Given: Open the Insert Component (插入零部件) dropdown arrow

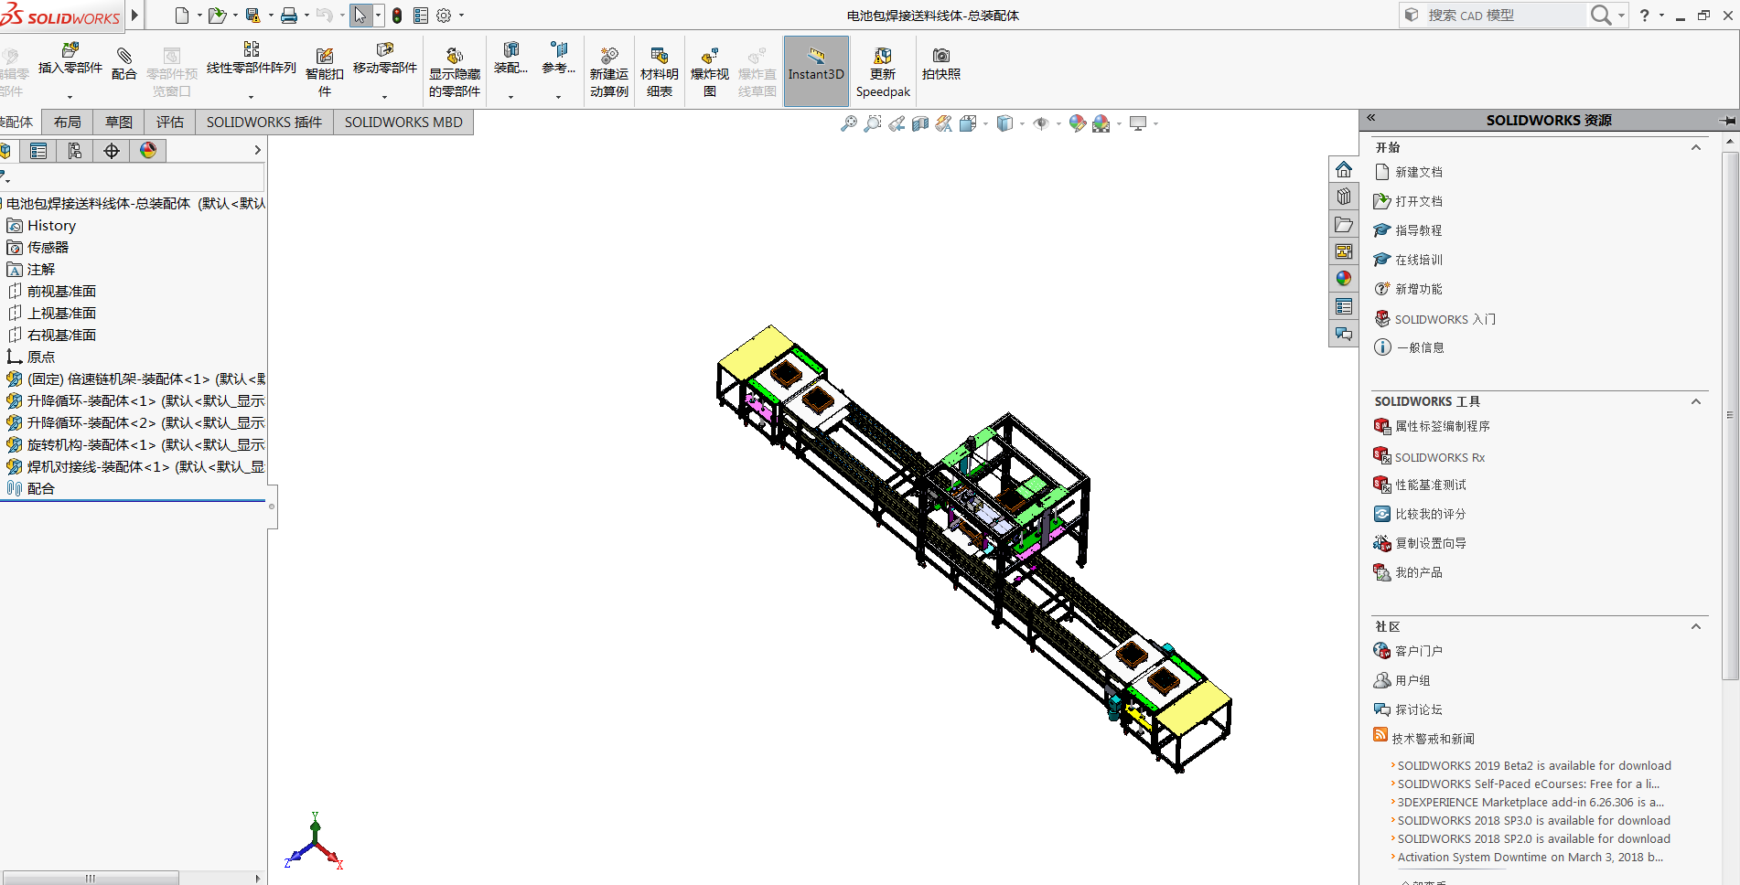Looking at the screenshot, I should click(70, 96).
